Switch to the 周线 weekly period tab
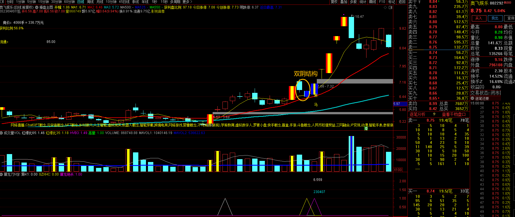 90,2
